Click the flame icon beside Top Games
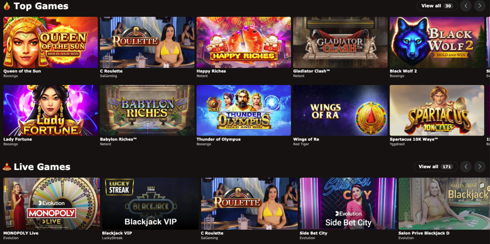Screen dimensions: 490x244 [x=7, y=6]
